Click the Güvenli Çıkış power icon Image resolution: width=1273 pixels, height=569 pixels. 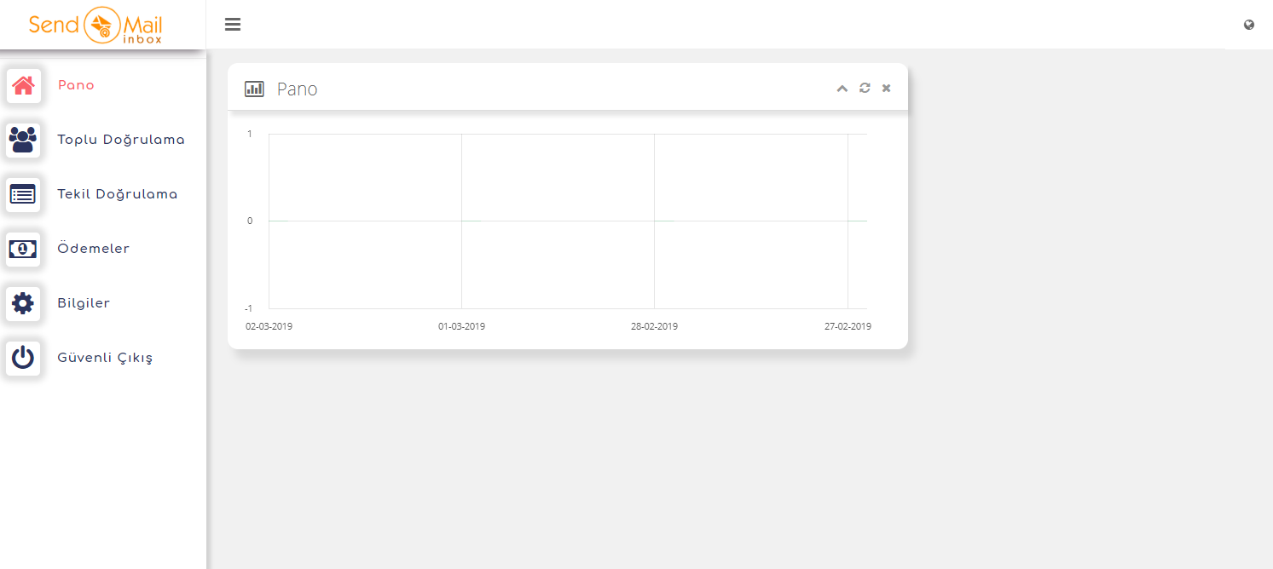(x=23, y=358)
